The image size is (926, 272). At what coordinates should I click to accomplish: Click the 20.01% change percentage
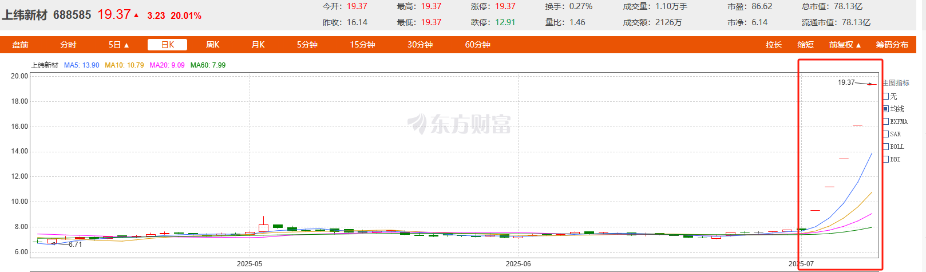[186, 16]
